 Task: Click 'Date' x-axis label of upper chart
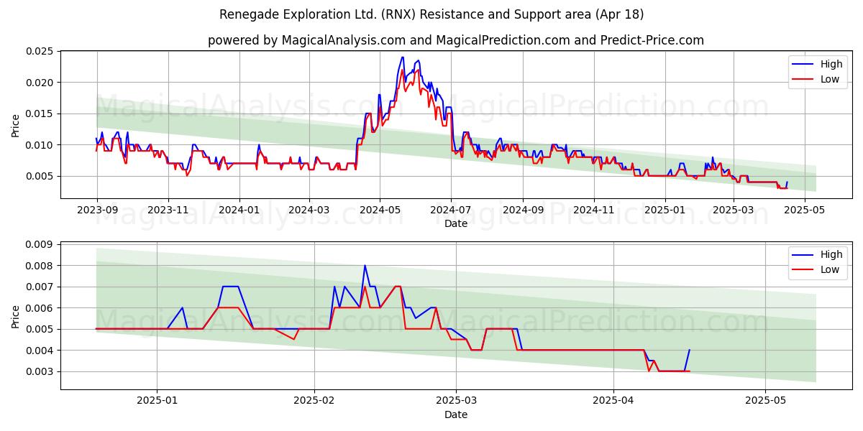[456, 223]
